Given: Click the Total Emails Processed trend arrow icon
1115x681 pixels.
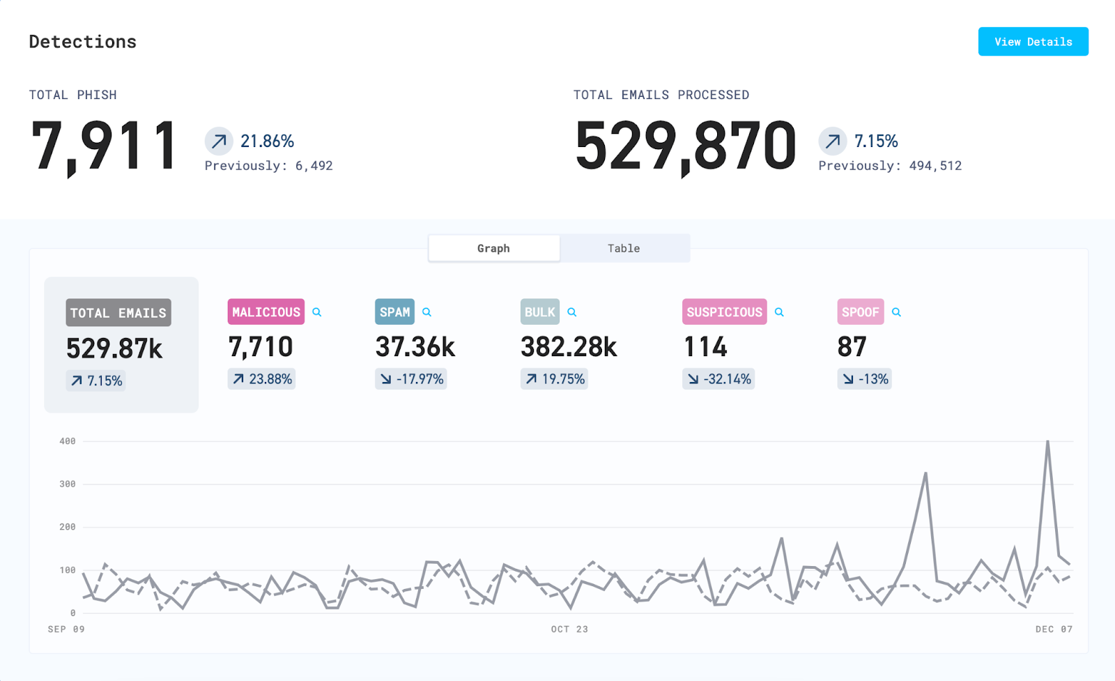Looking at the screenshot, I should click(x=832, y=141).
